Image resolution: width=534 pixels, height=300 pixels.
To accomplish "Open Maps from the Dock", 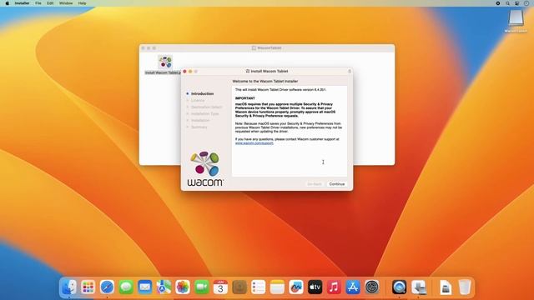I will click(x=164, y=287).
